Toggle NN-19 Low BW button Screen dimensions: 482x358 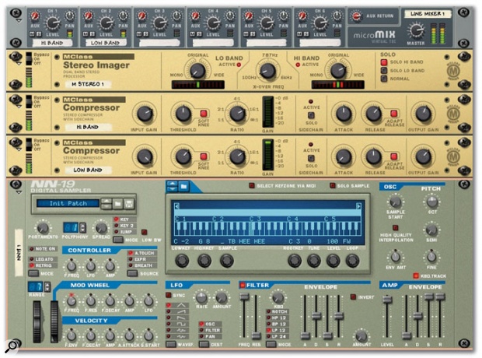(x=144, y=232)
